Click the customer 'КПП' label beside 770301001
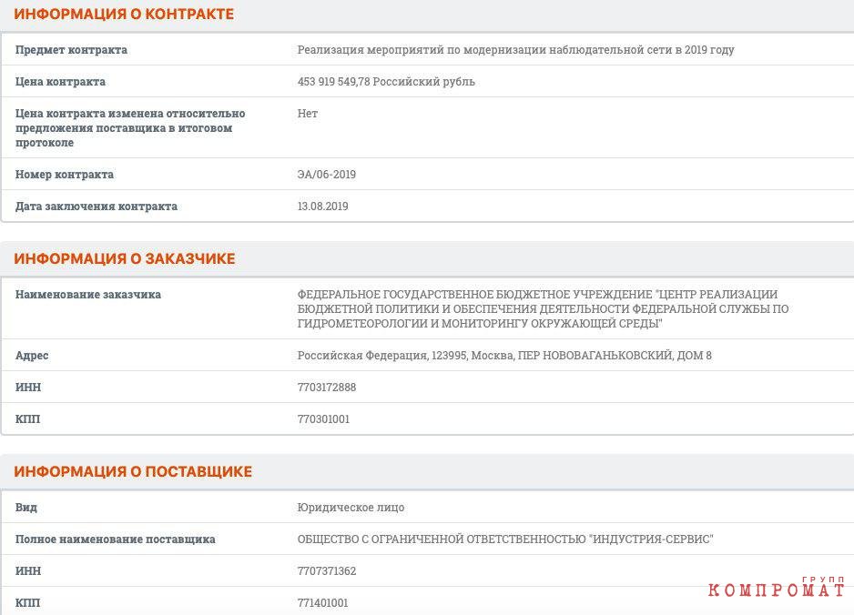 point(28,419)
